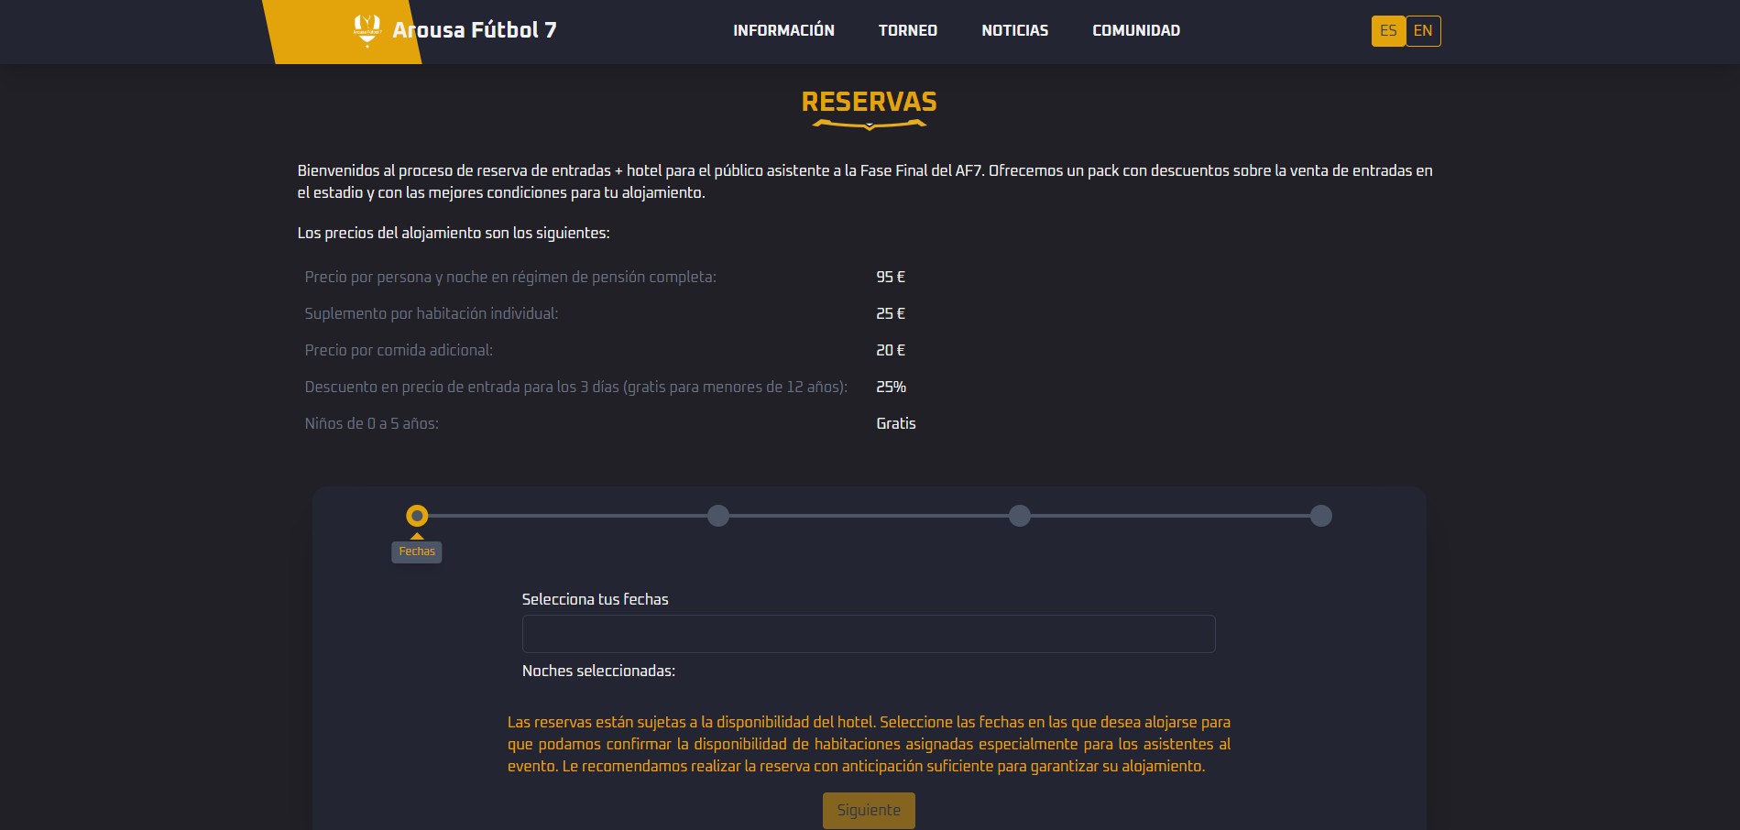1740x830 pixels.
Task: Click the RESERVAS heading
Action: [870, 102]
